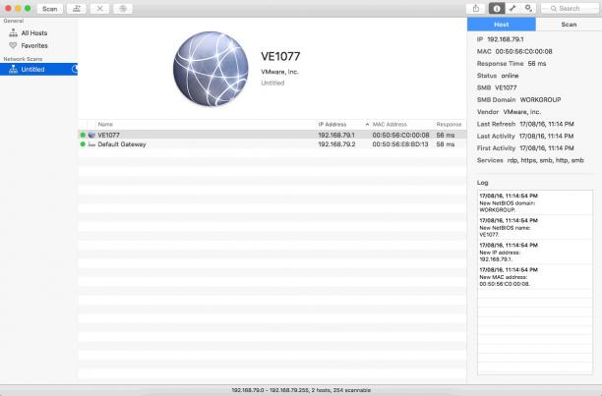
Task: Click VMware, Inc. under host title
Action: [x=279, y=72]
